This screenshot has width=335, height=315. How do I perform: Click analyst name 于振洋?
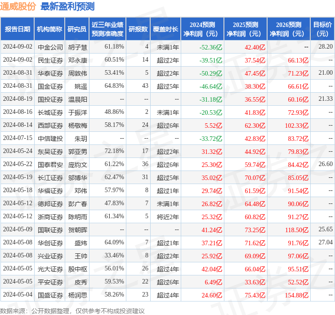tap(77, 112)
